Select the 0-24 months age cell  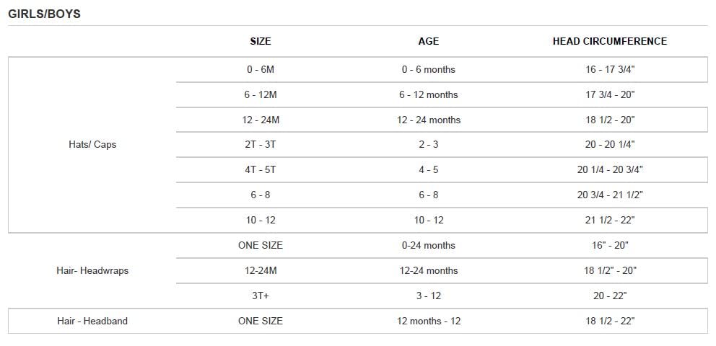click(428, 245)
